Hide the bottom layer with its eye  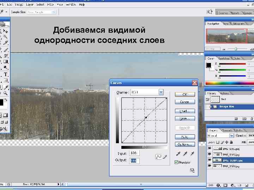click(x=210, y=166)
